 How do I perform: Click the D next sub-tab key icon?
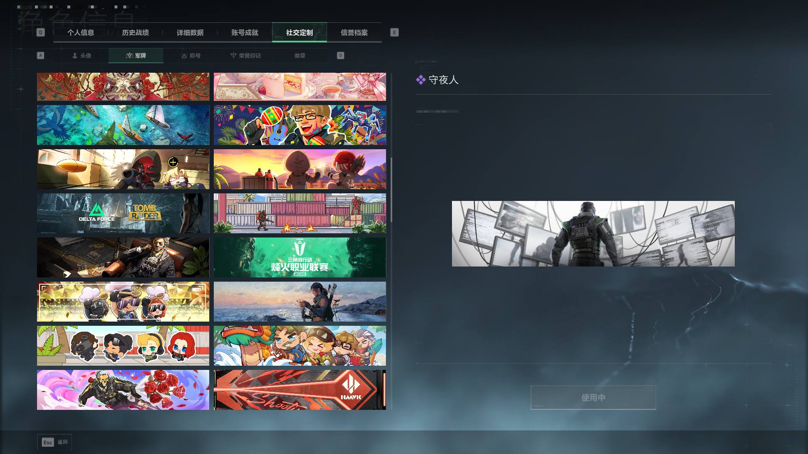pyautogui.click(x=340, y=55)
